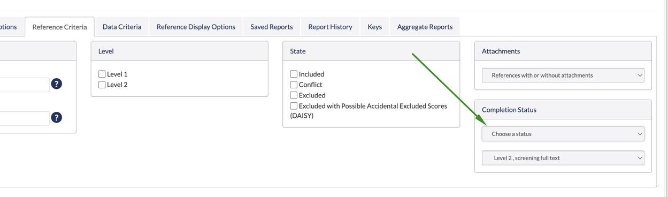Check the Level 1 checkbox
The image size is (668, 197).
[102, 74]
